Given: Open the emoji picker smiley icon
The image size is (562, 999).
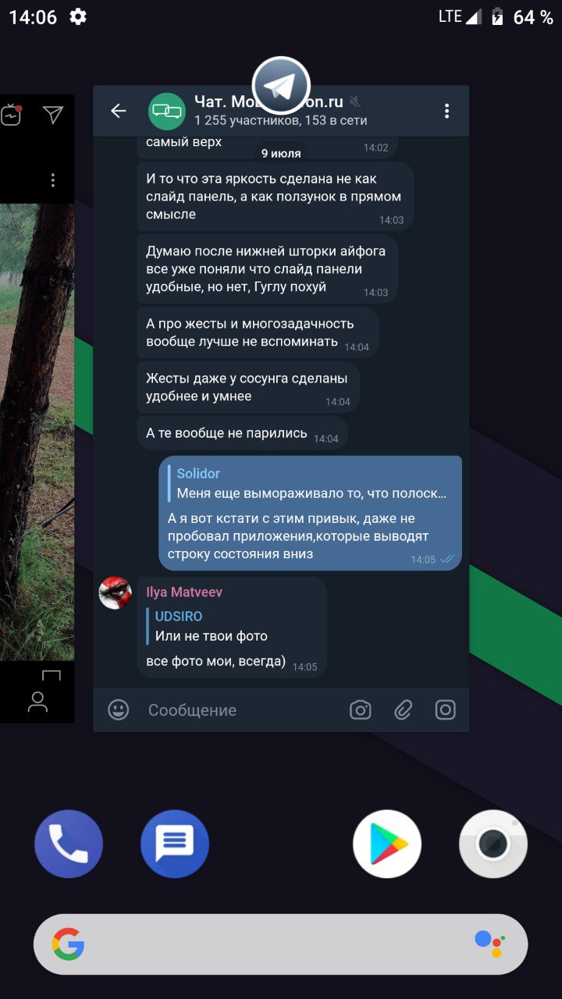Looking at the screenshot, I should (x=119, y=709).
